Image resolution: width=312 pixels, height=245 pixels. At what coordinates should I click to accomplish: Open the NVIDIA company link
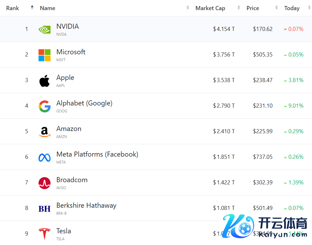68,27
